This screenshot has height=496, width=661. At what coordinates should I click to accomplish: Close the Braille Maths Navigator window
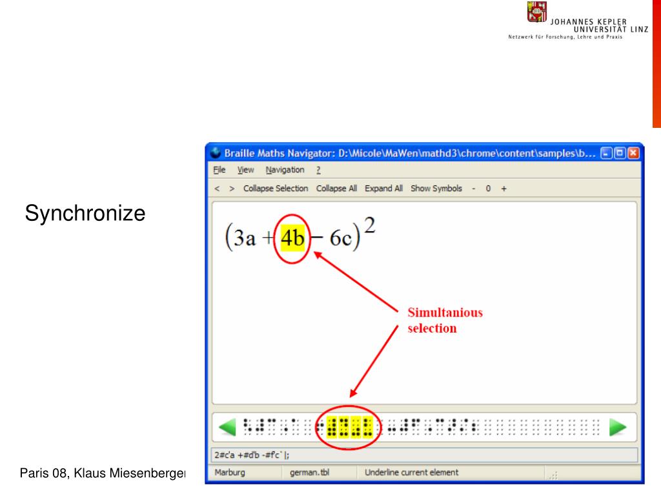(x=633, y=153)
